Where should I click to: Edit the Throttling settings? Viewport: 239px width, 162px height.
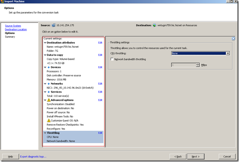point(100,133)
